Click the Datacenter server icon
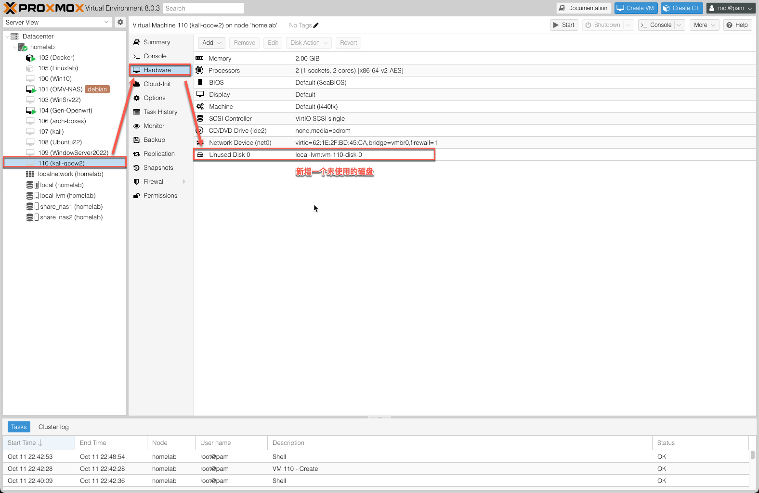 coord(14,37)
